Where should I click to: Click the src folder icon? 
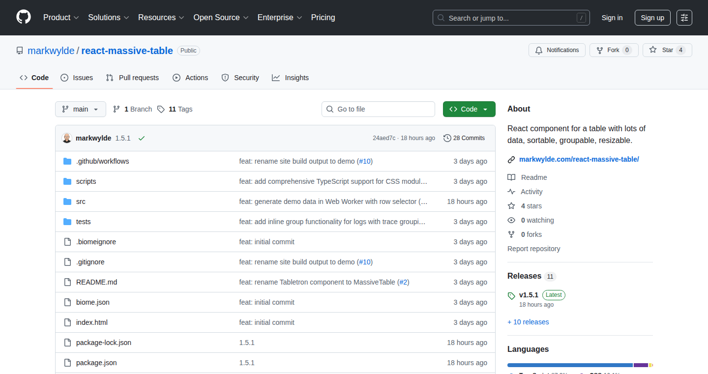tap(67, 201)
